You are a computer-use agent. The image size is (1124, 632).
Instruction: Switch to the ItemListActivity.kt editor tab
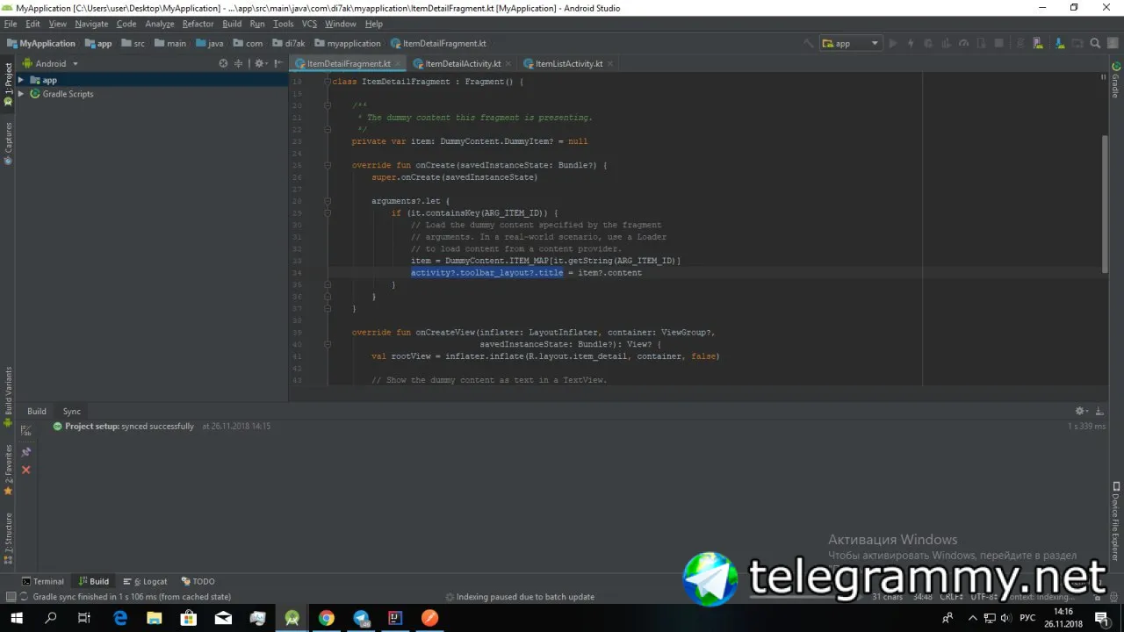[568, 63]
